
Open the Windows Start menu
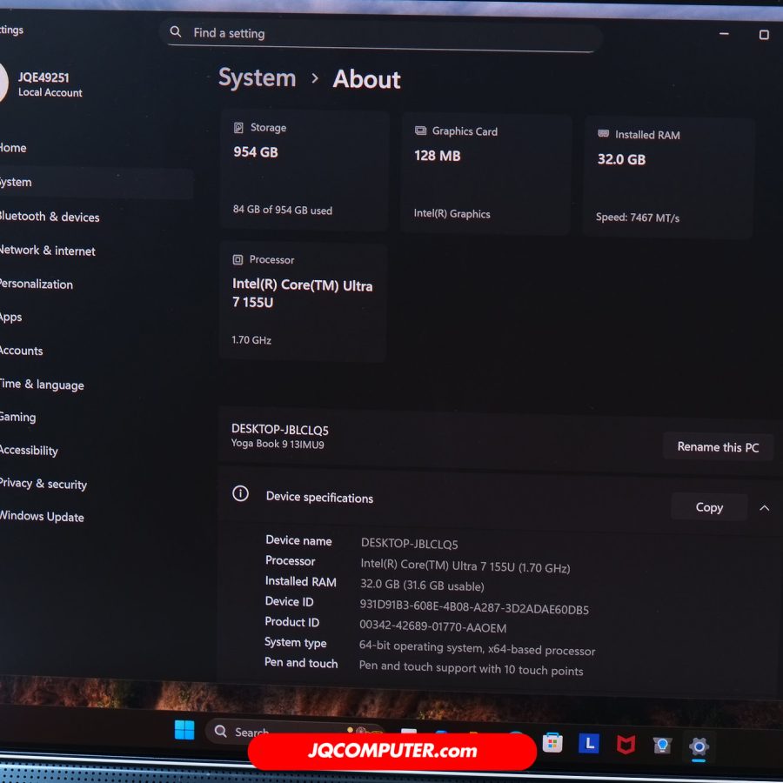point(184,730)
